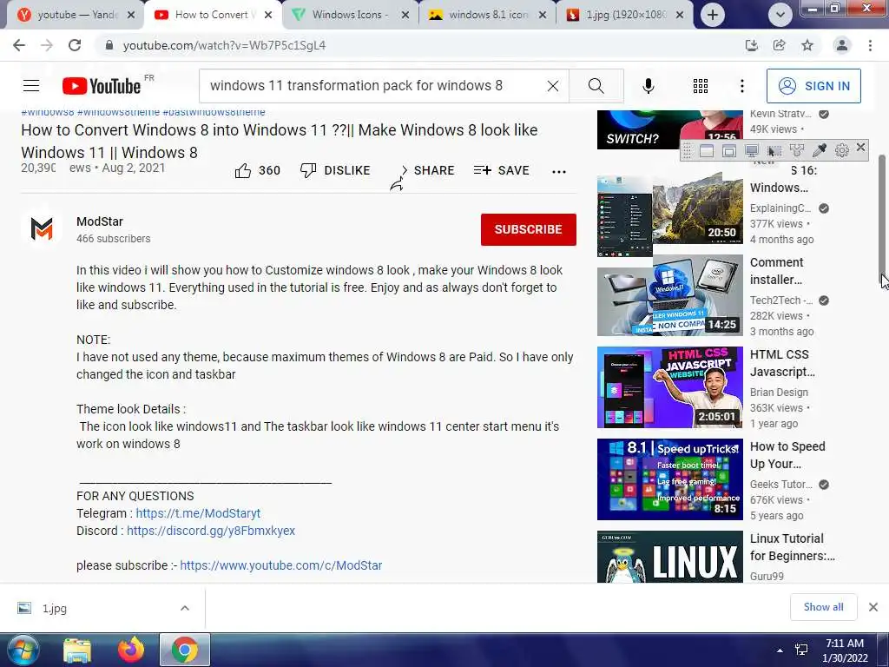Open the YouTube hamburger guide menu
The width and height of the screenshot is (889, 667).
point(31,86)
